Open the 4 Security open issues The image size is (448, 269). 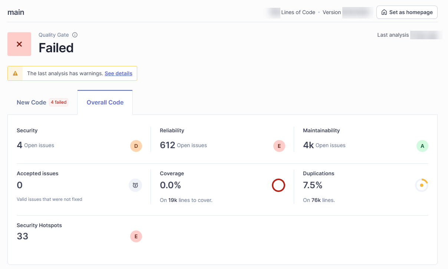20,145
